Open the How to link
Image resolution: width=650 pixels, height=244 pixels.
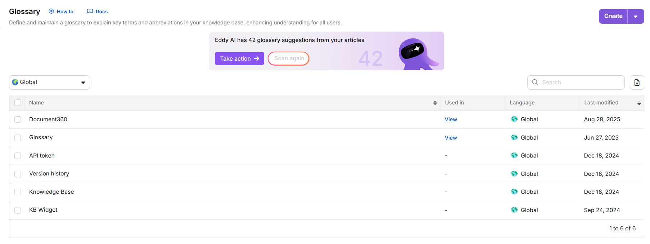[x=65, y=11]
